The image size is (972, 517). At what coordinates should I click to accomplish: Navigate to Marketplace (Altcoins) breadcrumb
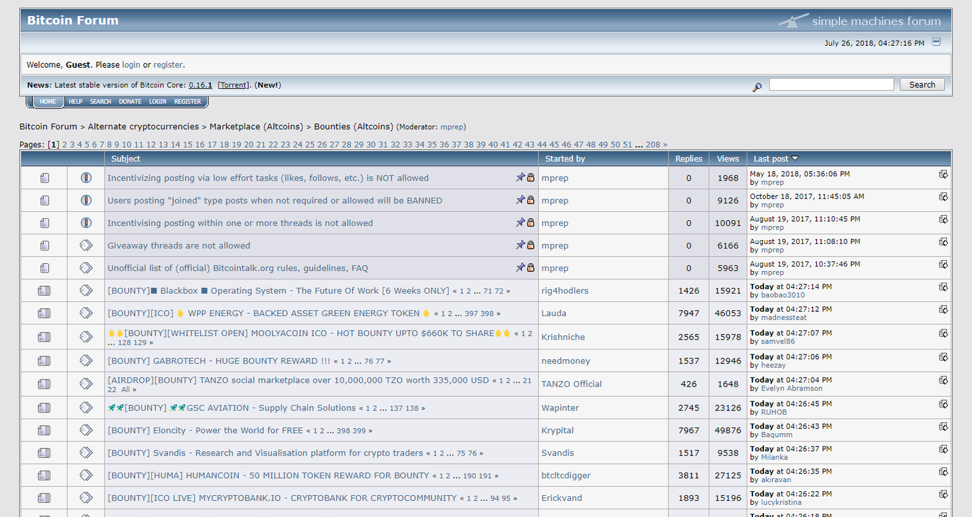pos(256,127)
